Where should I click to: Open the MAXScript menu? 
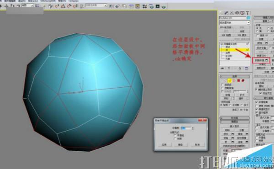pyautogui.click(x=48, y=1)
